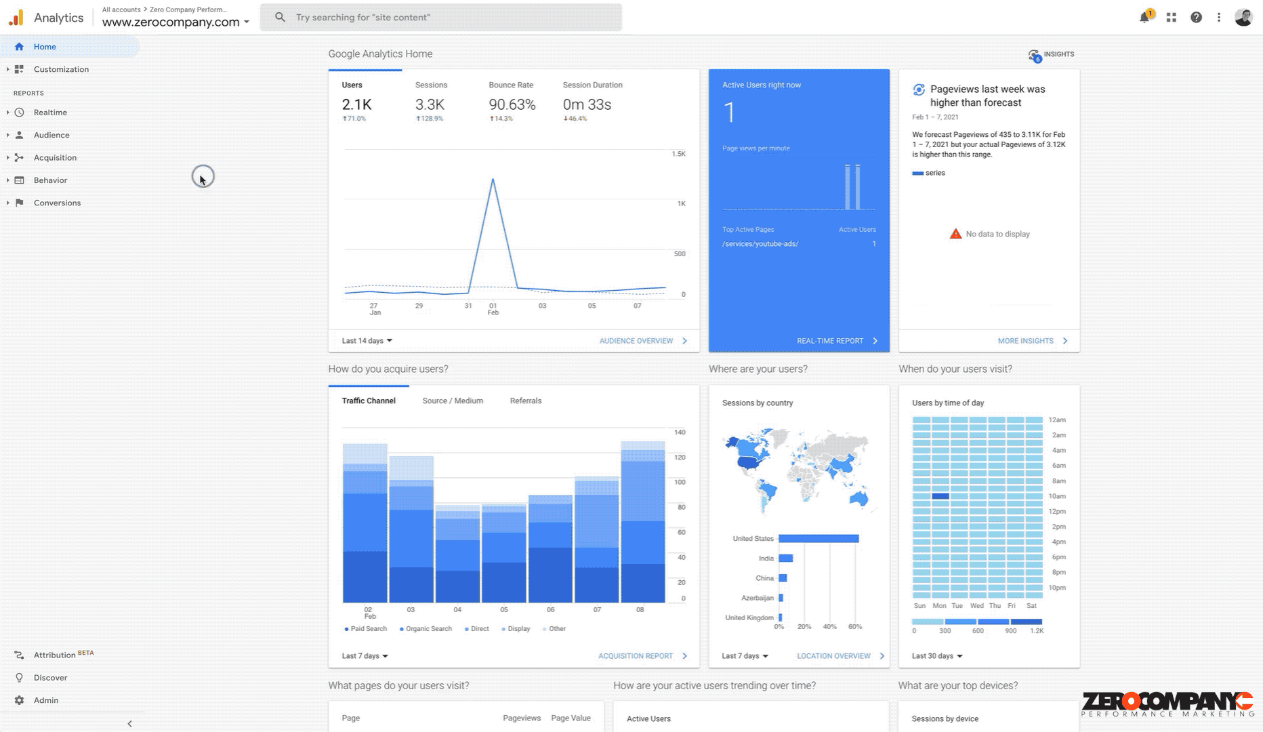Viewport: 1263px width, 732px height.
Task: Click the Direct legend entry
Action: coord(477,629)
